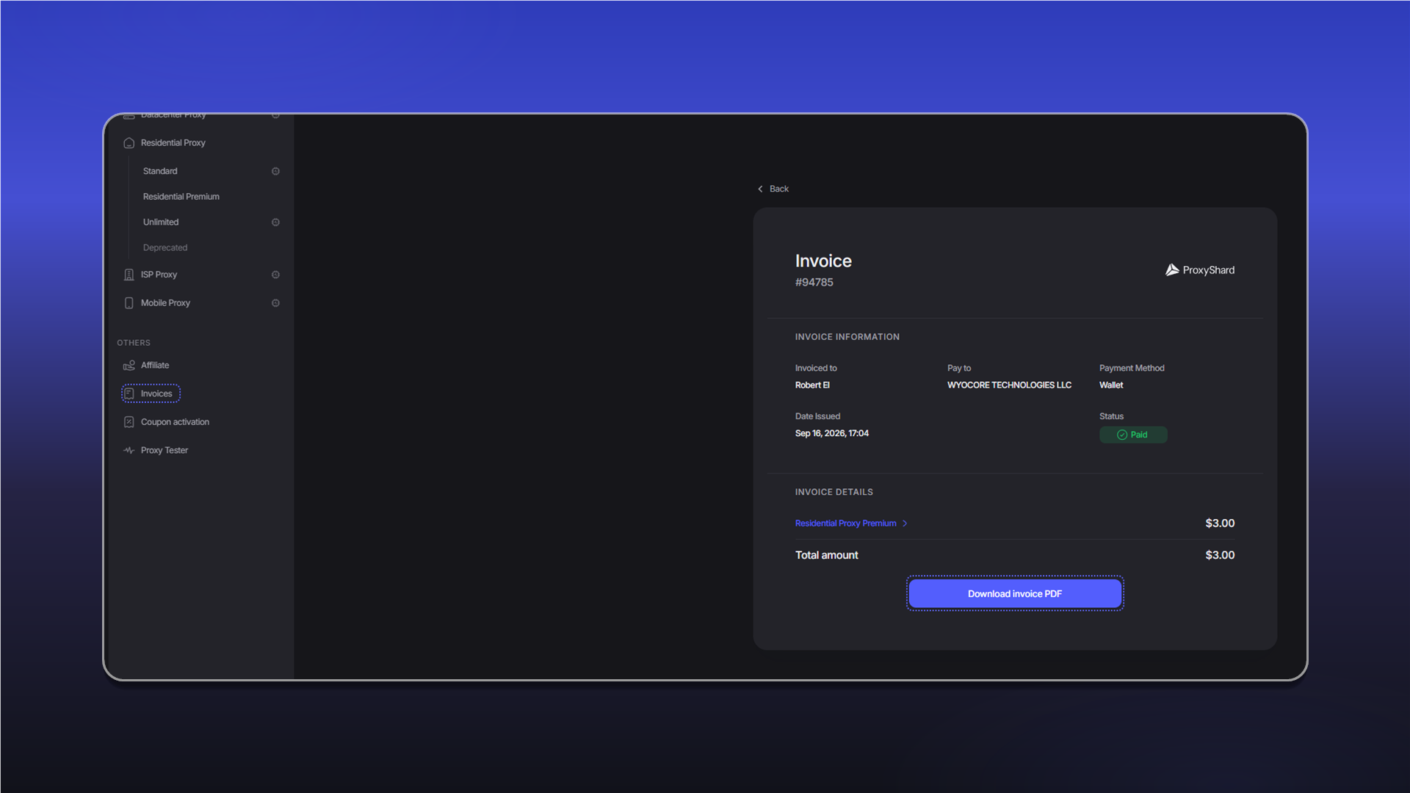The image size is (1410, 793).
Task: Click the Mobile Proxy phone icon
Action: [129, 303]
